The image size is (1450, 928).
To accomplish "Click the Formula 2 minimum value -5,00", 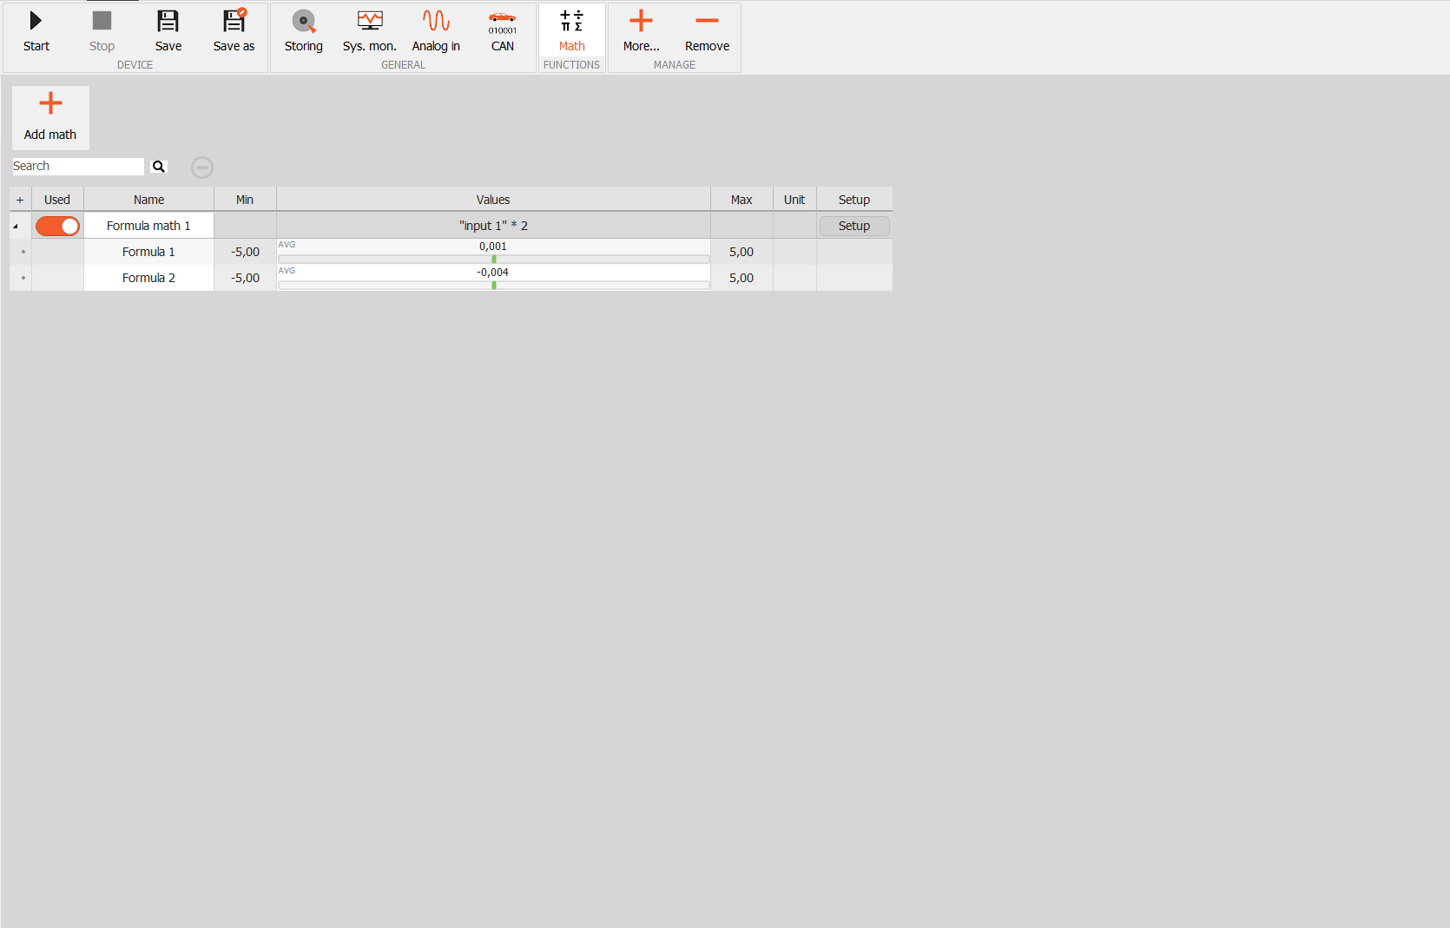I will [245, 278].
